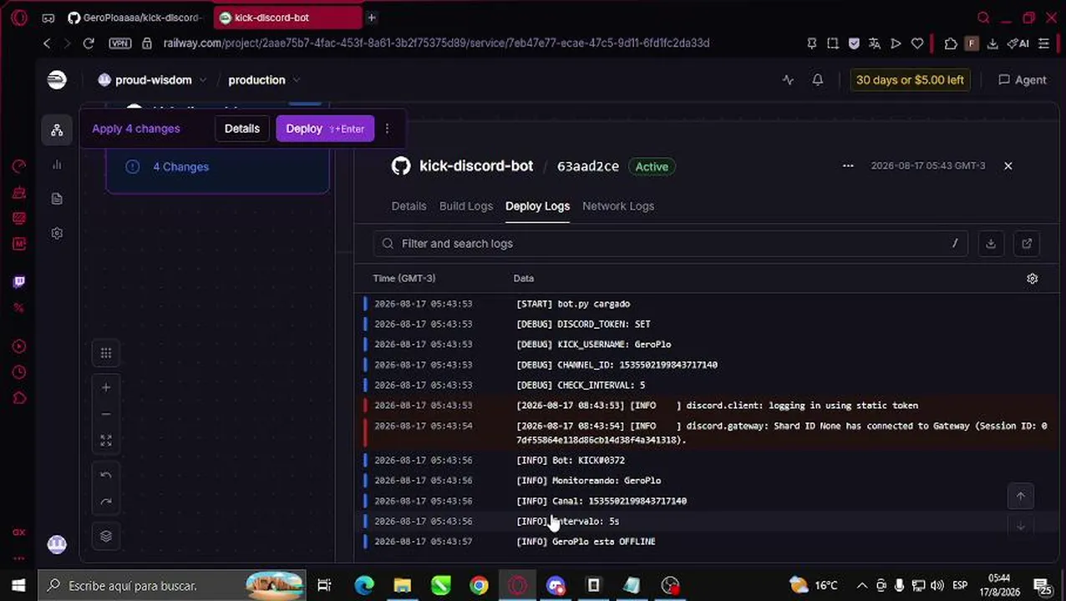The width and height of the screenshot is (1066, 601).
Task: Open the activity pulse icon
Action: point(788,80)
